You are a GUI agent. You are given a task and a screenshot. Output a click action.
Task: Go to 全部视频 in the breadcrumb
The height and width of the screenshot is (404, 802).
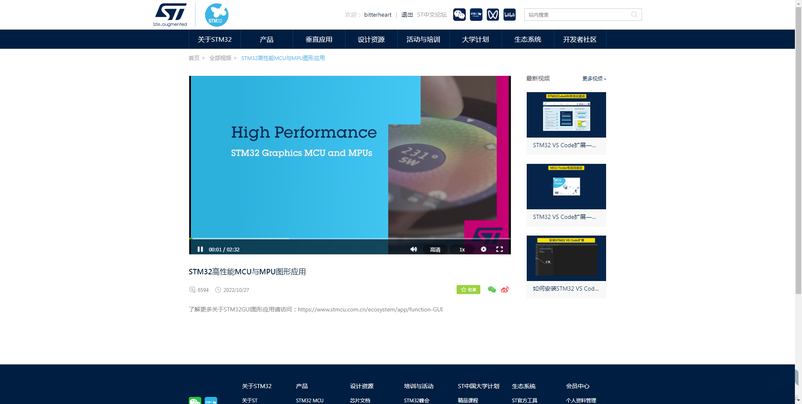(220, 58)
